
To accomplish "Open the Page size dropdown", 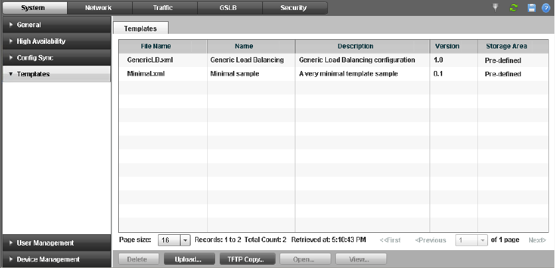I will click(185, 240).
